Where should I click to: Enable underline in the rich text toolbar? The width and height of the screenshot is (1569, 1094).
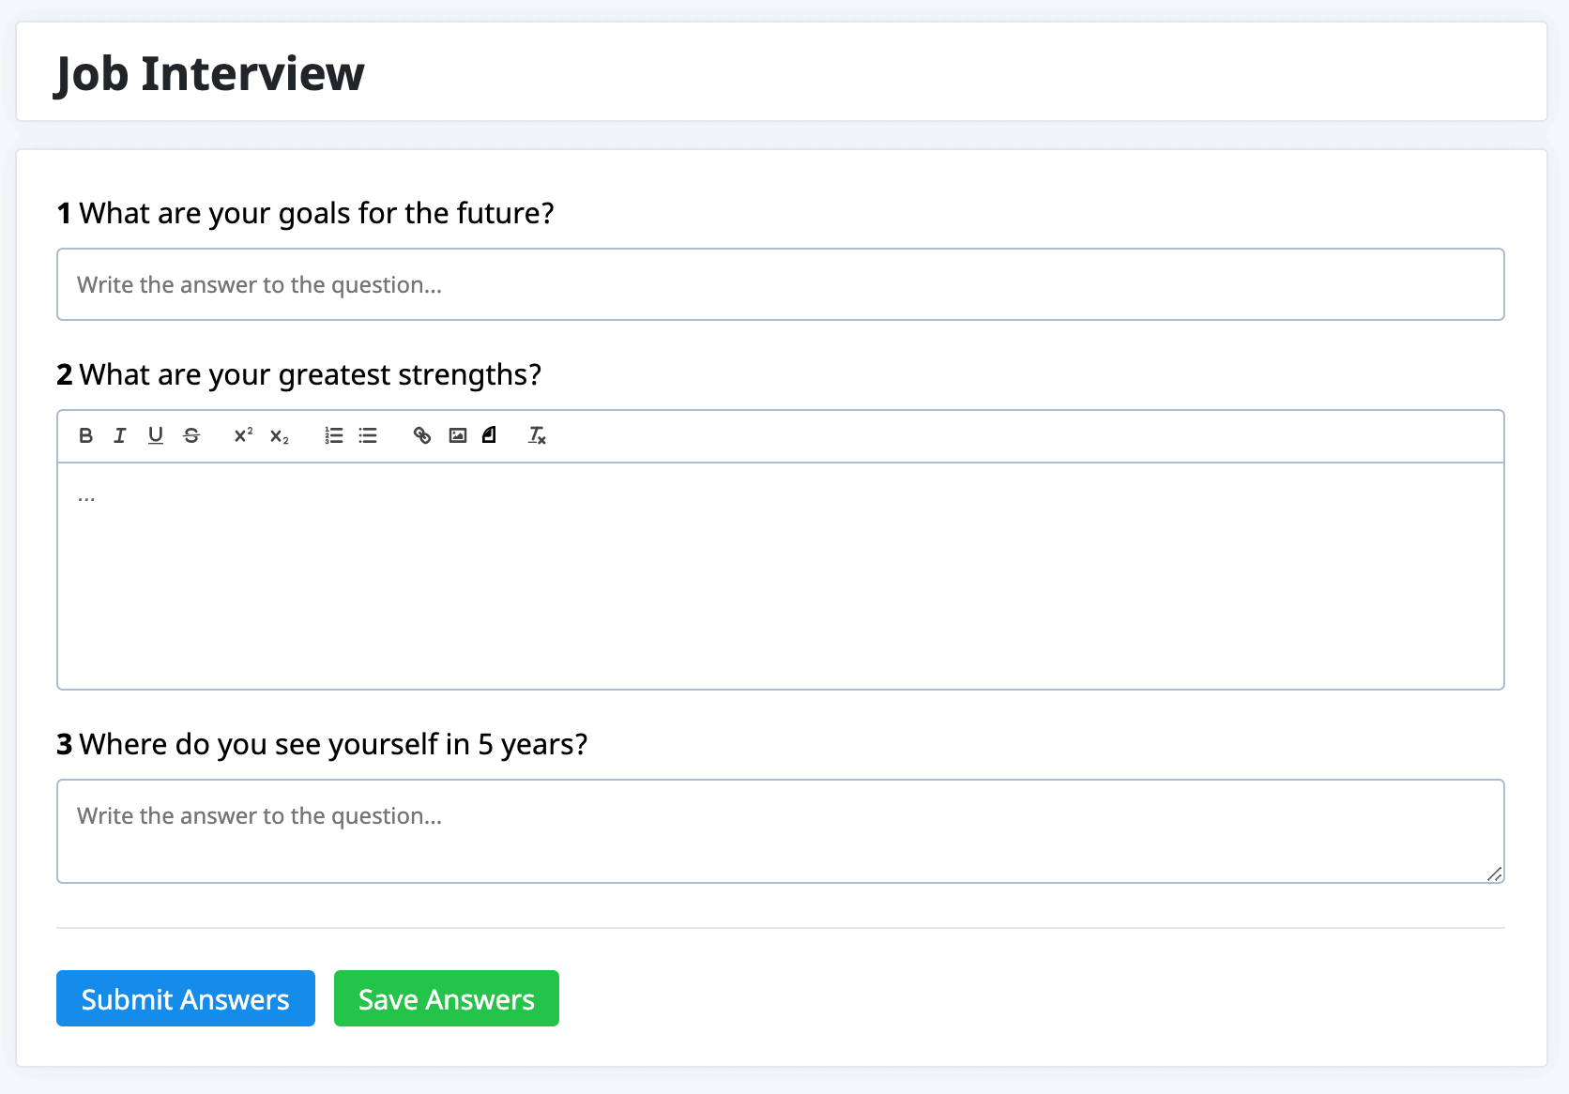[x=156, y=435]
